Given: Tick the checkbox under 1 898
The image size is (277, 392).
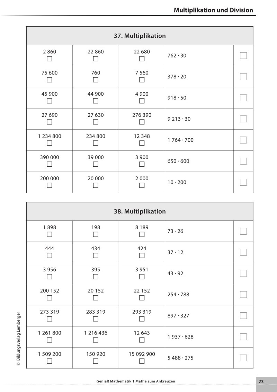Looking at the screenshot, I should pos(50,235).
